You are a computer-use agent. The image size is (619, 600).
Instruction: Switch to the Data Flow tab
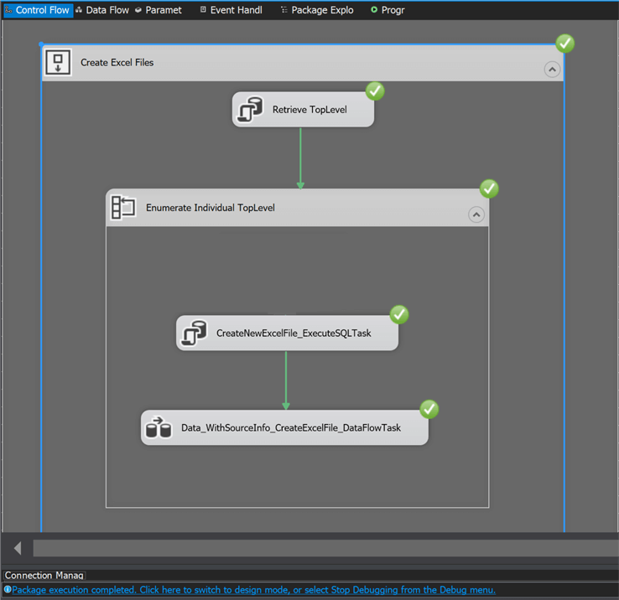tap(101, 10)
